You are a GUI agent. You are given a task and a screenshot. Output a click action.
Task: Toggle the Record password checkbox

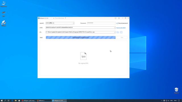point(117,23)
